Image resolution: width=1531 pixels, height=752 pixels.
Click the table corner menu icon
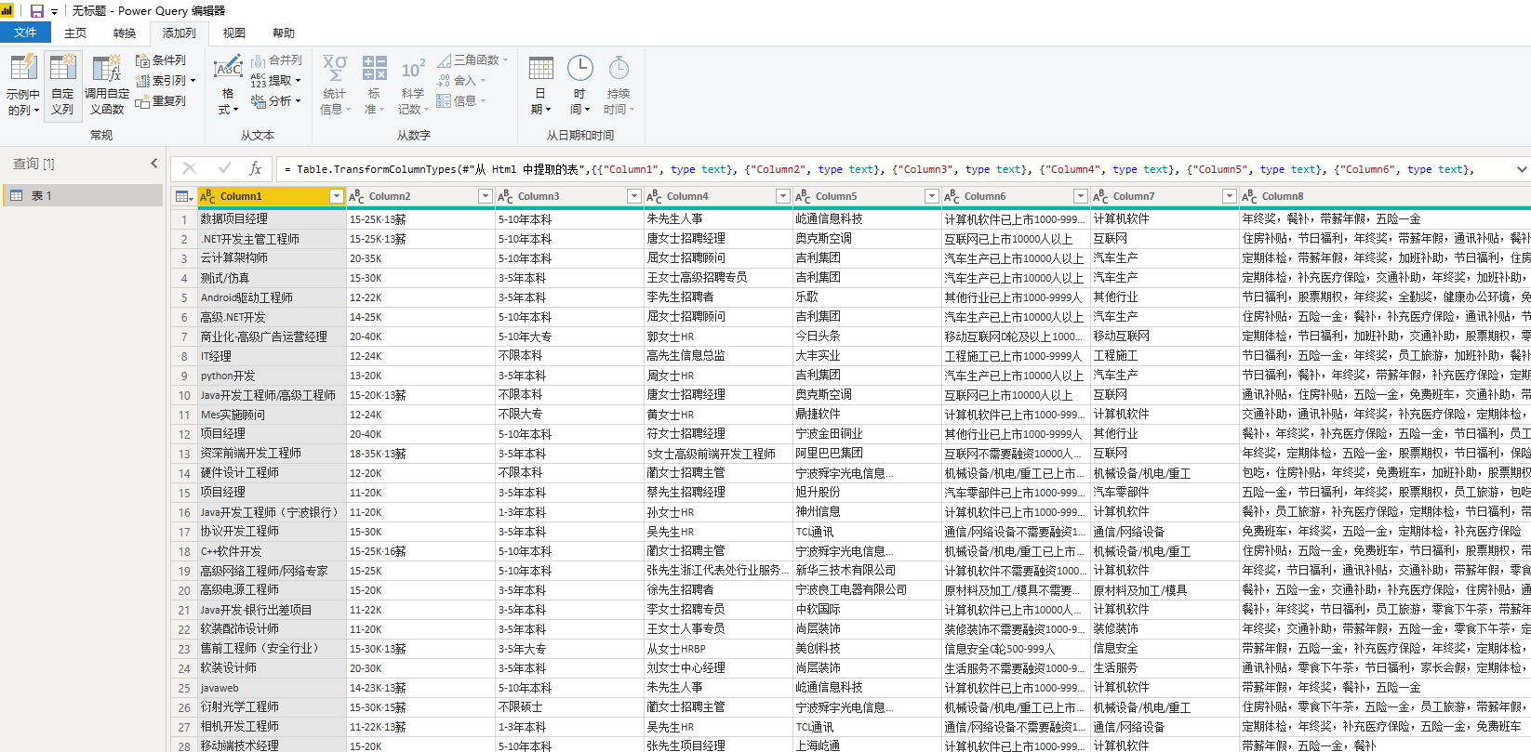[183, 196]
